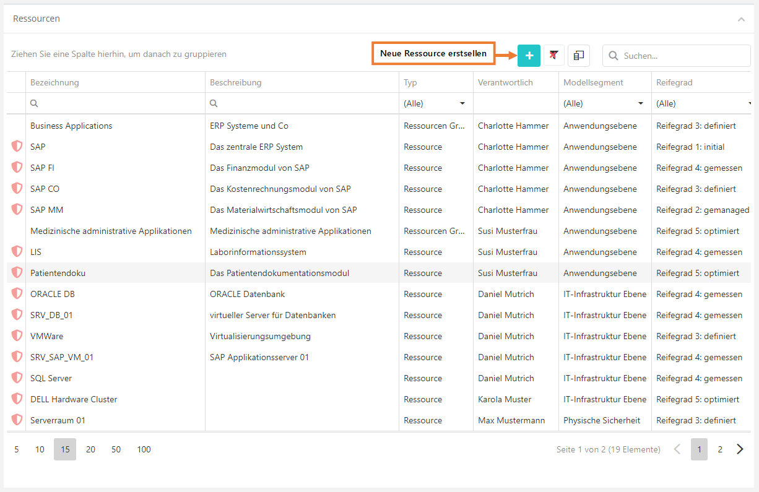The image size is (759, 492).
Task: Click the shield icon next to Serverraum 01
Action: [17, 420]
